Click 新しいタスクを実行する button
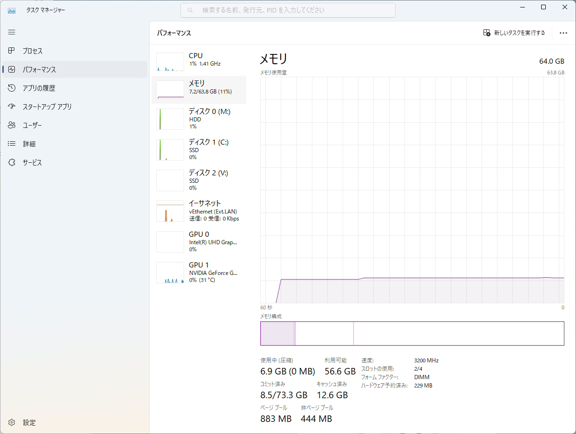The image size is (576, 434). coord(514,33)
